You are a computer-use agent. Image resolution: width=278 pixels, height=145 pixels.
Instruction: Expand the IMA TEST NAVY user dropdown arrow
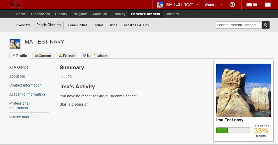pos(197,5)
